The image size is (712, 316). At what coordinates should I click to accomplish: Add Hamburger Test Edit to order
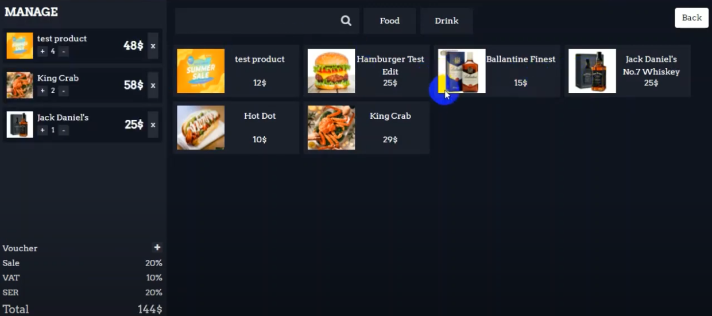click(366, 71)
